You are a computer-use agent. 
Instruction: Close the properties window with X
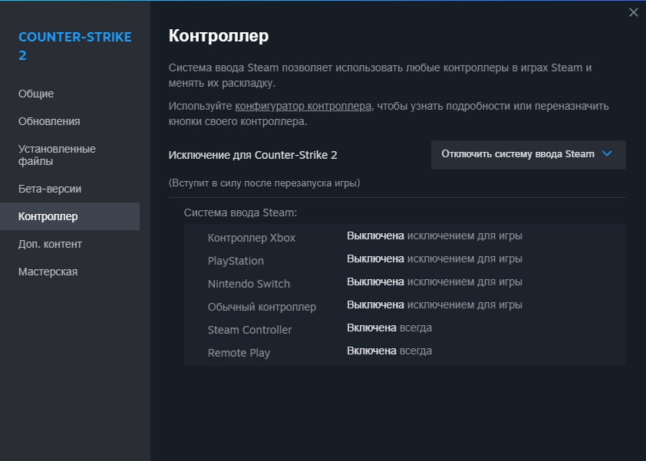tap(633, 12)
